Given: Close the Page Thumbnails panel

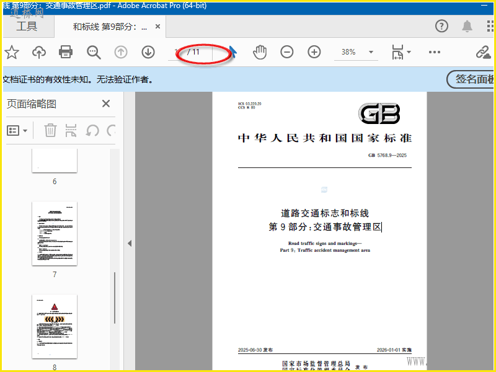Looking at the screenshot, I should tap(106, 104).
